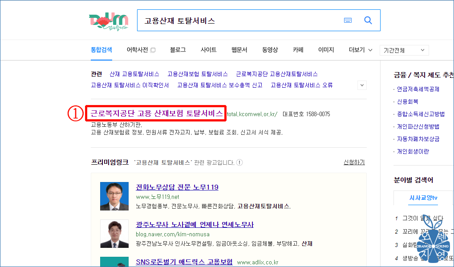This screenshot has width=454, height=267.
Task: Open the 기간전체 period dropdown
Action: [x=404, y=50]
